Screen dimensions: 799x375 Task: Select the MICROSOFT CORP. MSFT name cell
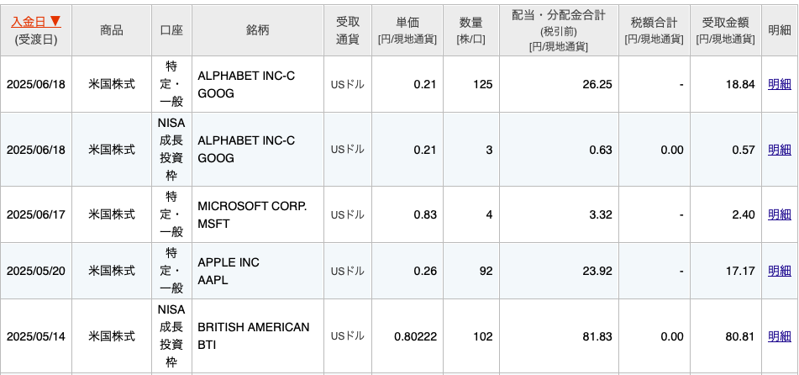point(258,214)
